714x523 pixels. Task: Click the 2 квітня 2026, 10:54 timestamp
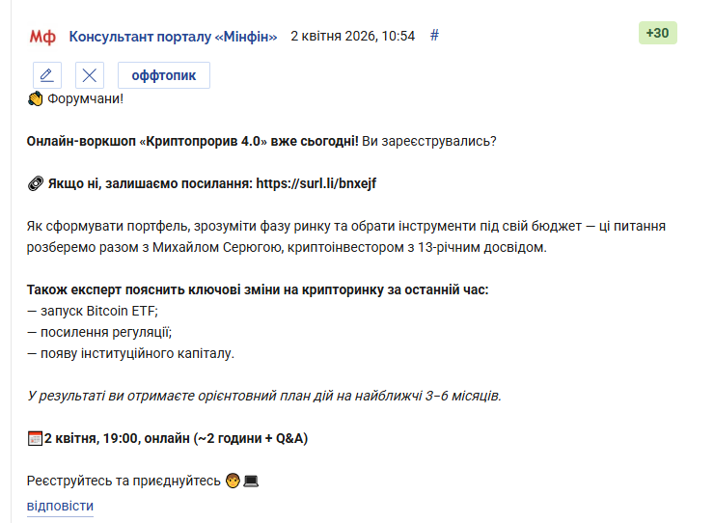353,36
